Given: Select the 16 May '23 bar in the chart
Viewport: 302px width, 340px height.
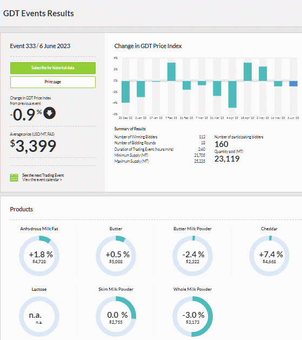Looking at the screenshot, I should coord(278,84).
